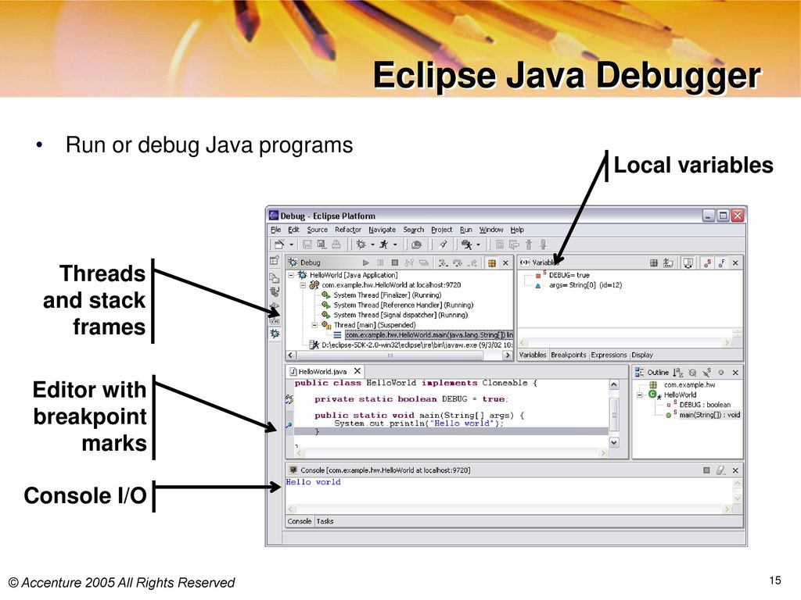
Task: Click the Open a Perspective icon on the sidebar
Action: (275, 260)
